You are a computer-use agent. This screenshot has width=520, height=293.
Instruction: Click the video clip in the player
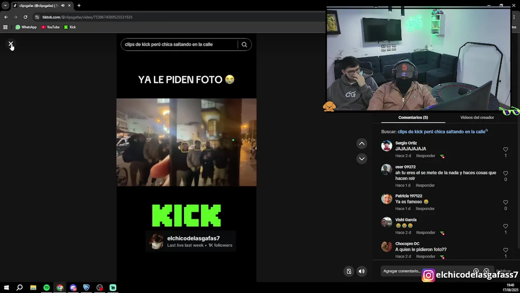pyautogui.click(x=186, y=142)
